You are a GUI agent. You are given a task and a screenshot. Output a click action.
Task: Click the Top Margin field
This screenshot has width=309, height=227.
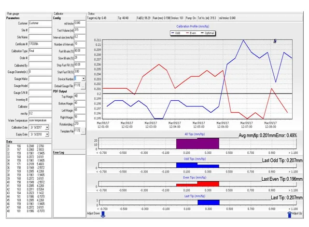[x=80, y=96]
